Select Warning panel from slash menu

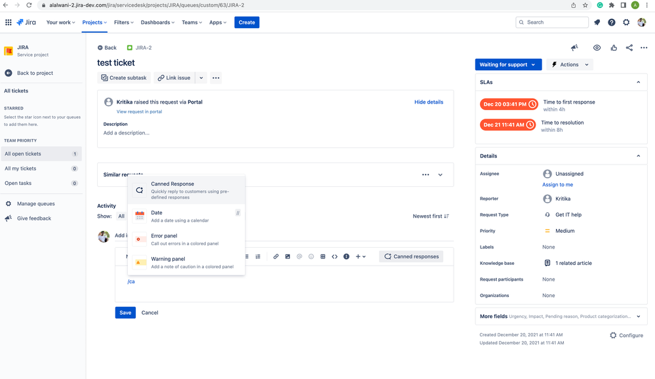tap(186, 262)
